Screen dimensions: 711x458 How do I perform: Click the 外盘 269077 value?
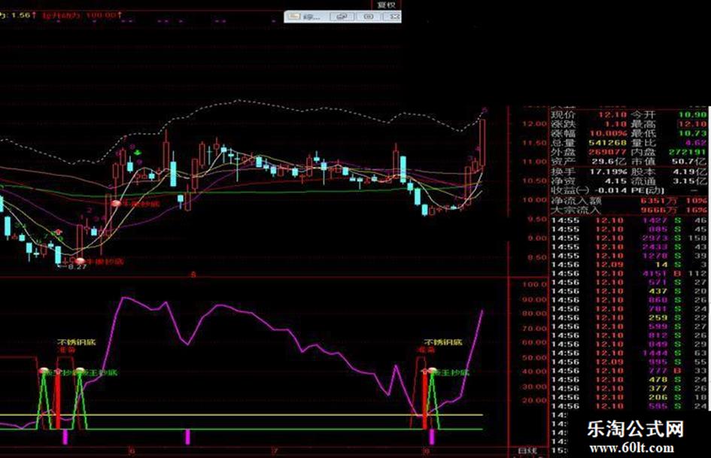tap(608, 152)
